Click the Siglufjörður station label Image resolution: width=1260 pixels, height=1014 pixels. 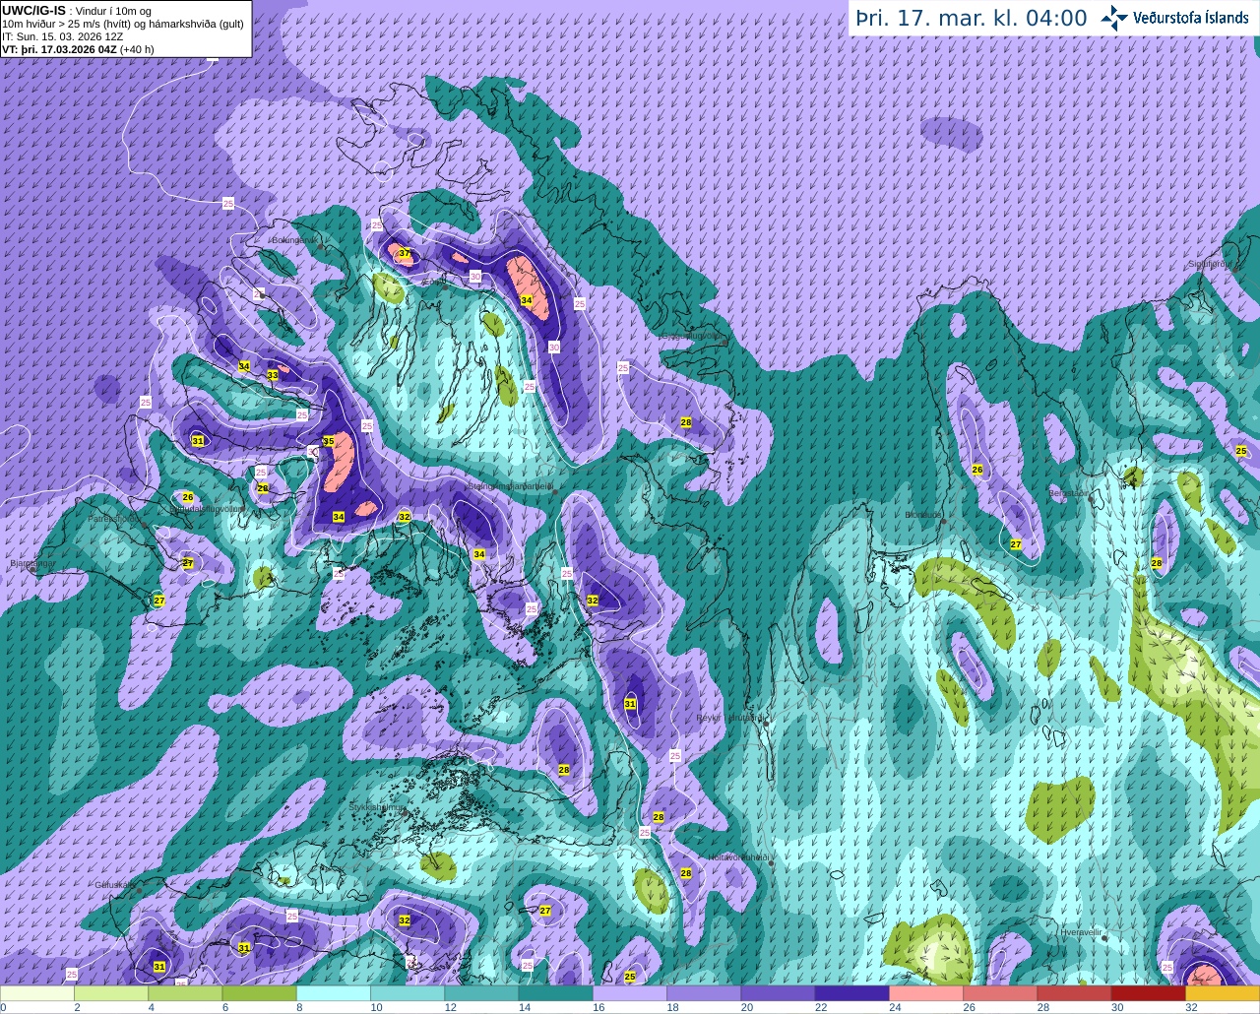click(1210, 264)
